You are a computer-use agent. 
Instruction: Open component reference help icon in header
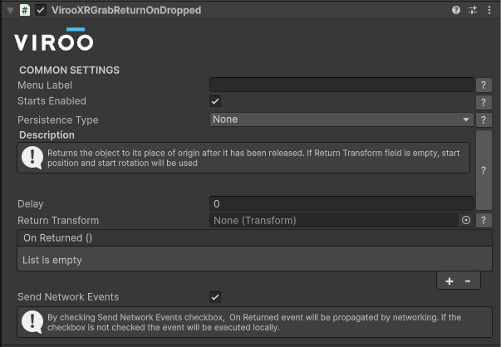click(456, 10)
